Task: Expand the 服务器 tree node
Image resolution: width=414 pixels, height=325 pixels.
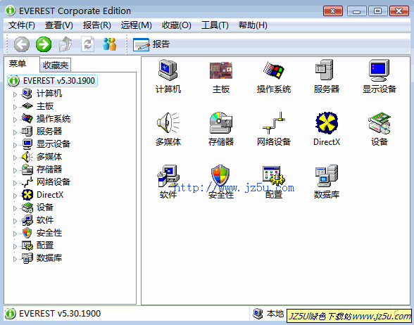Action: click(x=15, y=132)
